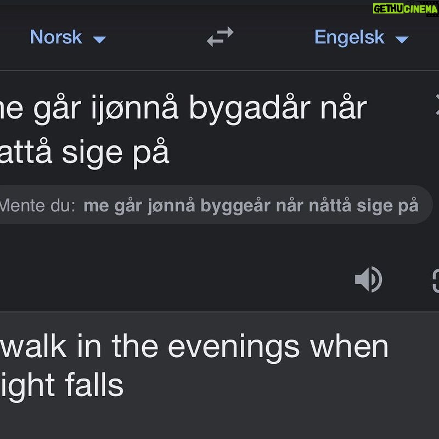This screenshot has width=439, height=439.
Task: Click the 'falls' word in the translation
Action: pyautogui.click(x=94, y=385)
